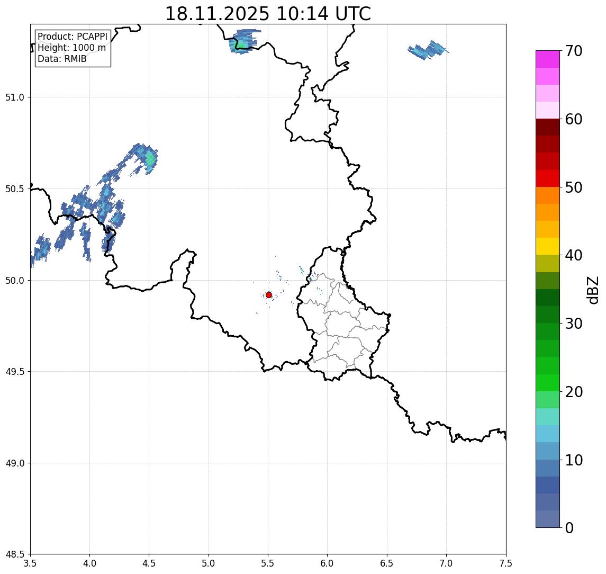606x574 pixels.
Task: Click the latitude axis label 49.5
Action: 15,372
